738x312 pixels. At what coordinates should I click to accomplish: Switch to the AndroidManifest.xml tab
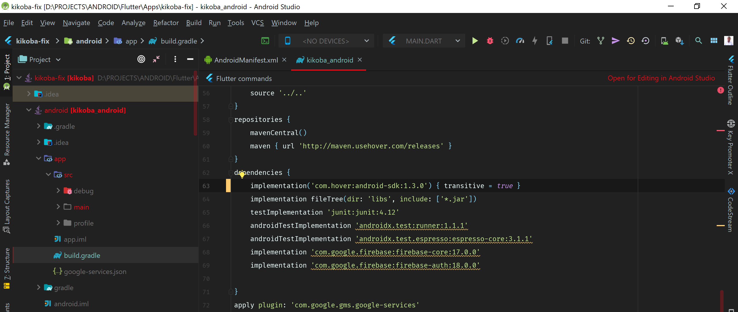coord(245,60)
